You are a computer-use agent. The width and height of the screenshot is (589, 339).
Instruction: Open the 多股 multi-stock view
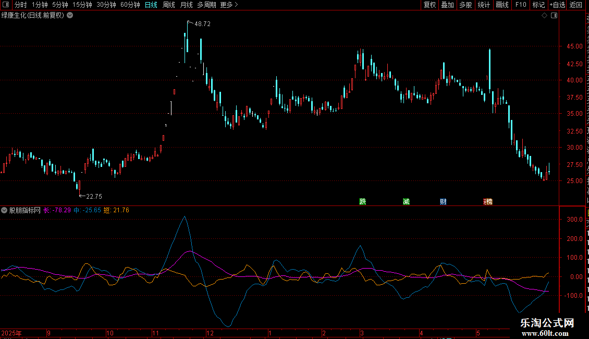click(465, 5)
